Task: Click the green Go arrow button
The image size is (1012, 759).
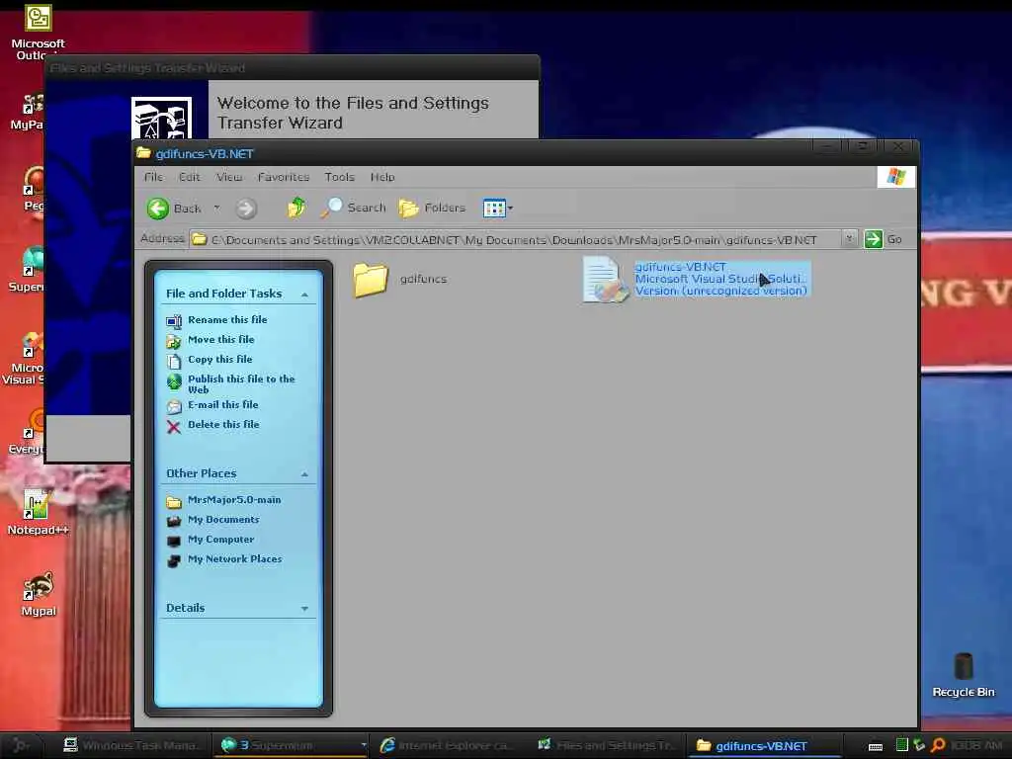Action: pos(874,239)
